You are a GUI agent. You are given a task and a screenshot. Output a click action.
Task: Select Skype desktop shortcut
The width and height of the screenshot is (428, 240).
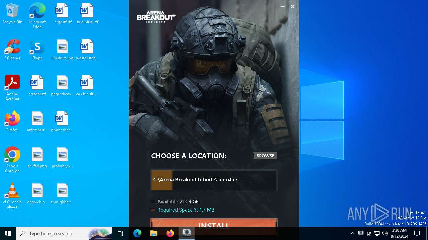37,50
